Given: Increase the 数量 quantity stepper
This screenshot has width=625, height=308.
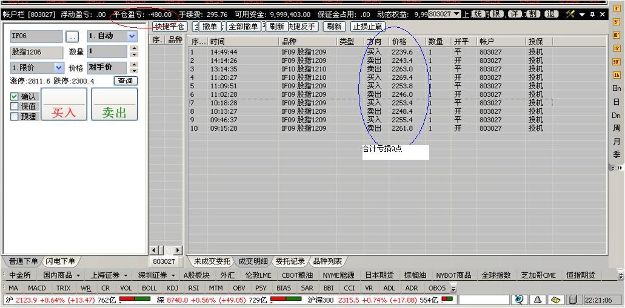Looking at the screenshot, I should coord(135,48).
